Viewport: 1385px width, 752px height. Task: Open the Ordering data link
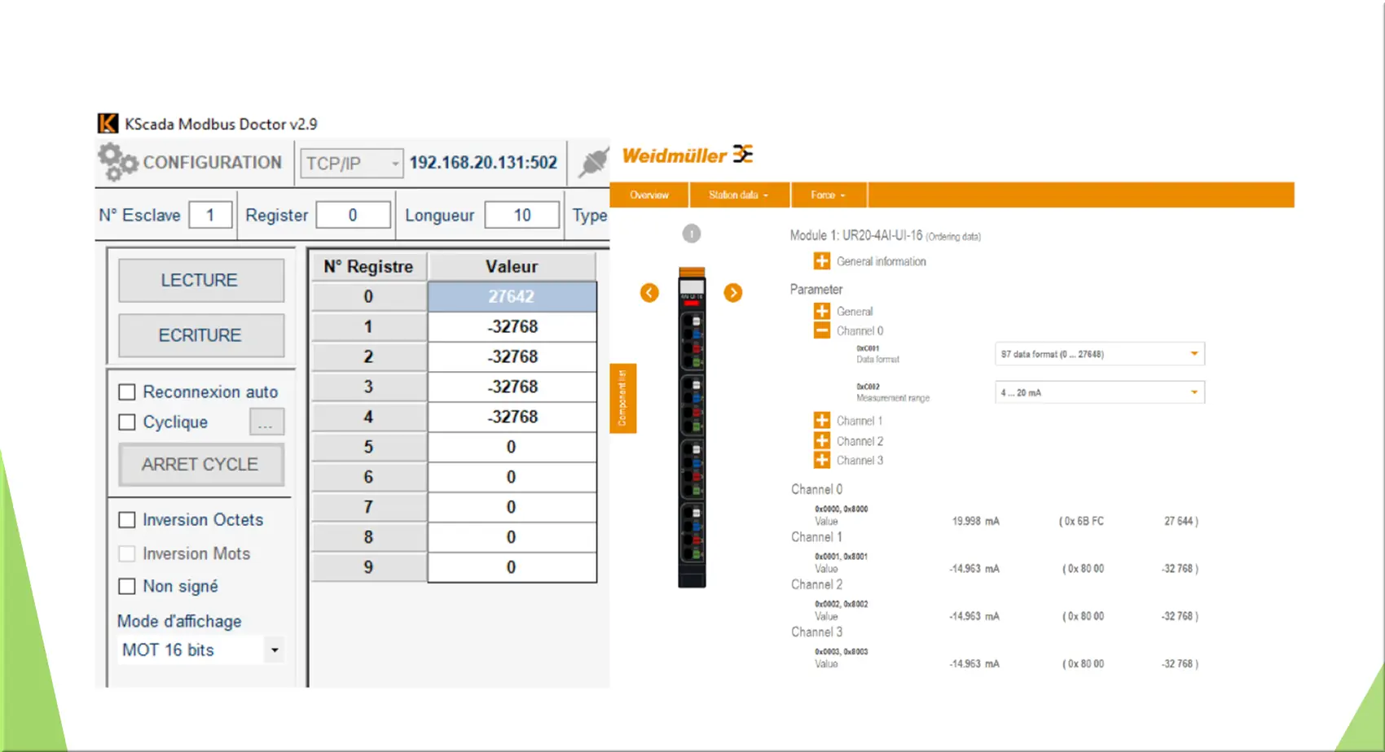click(x=953, y=237)
